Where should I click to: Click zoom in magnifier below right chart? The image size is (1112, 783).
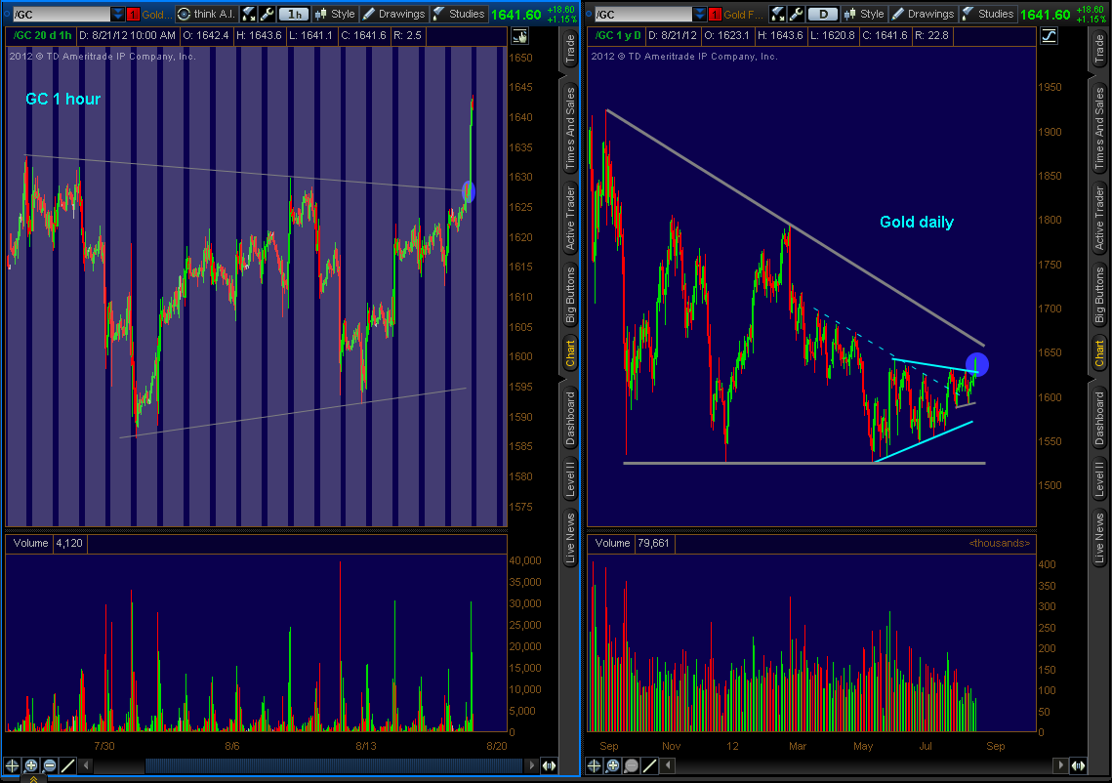point(613,766)
